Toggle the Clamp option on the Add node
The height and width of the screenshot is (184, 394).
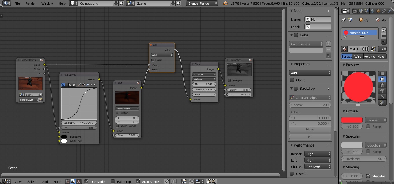[x=153, y=60]
